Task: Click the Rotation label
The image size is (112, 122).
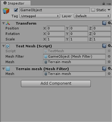Action: tap(12, 34)
